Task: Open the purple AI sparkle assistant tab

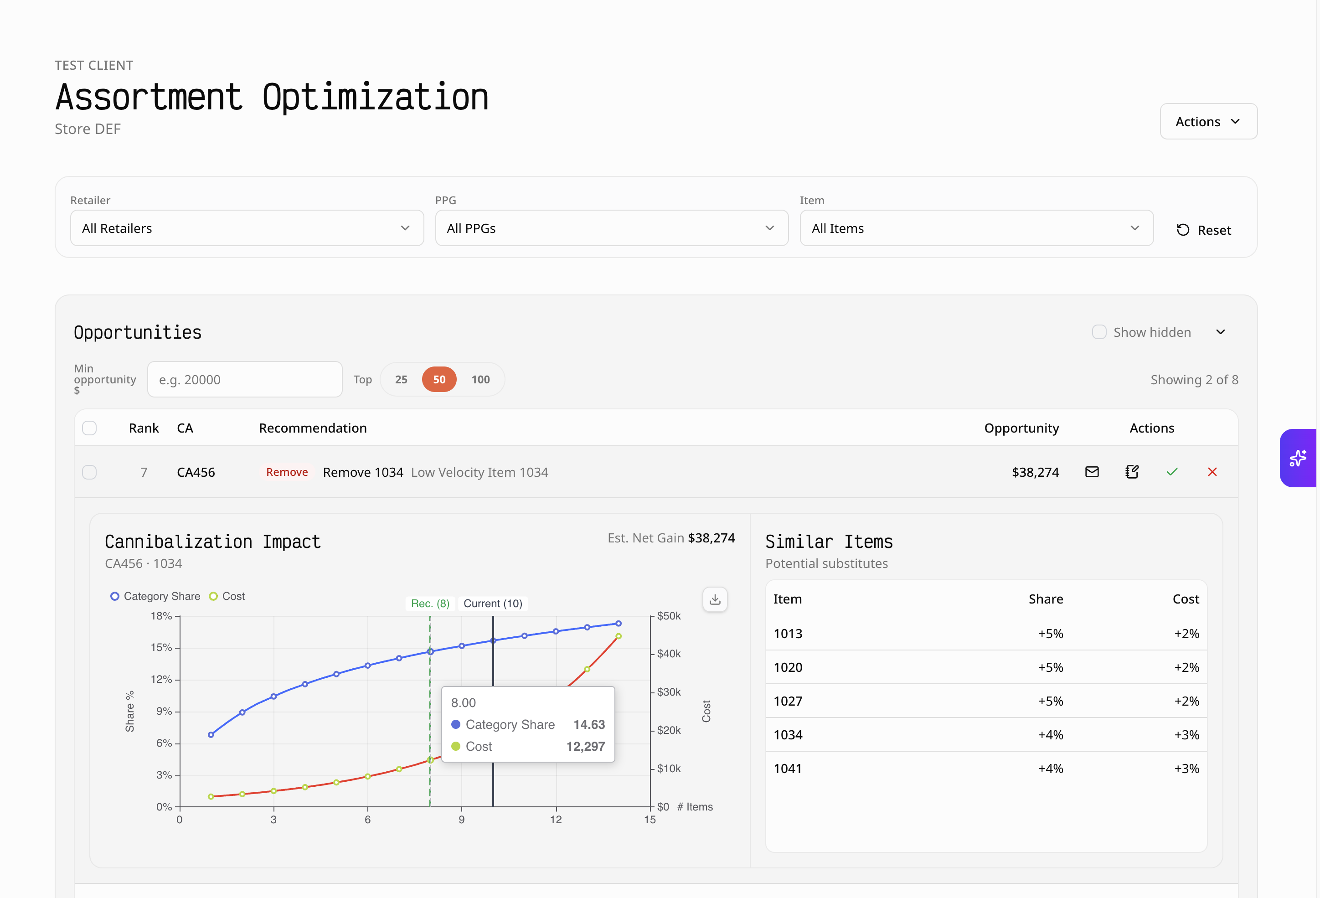Action: click(x=1298, y=458)
